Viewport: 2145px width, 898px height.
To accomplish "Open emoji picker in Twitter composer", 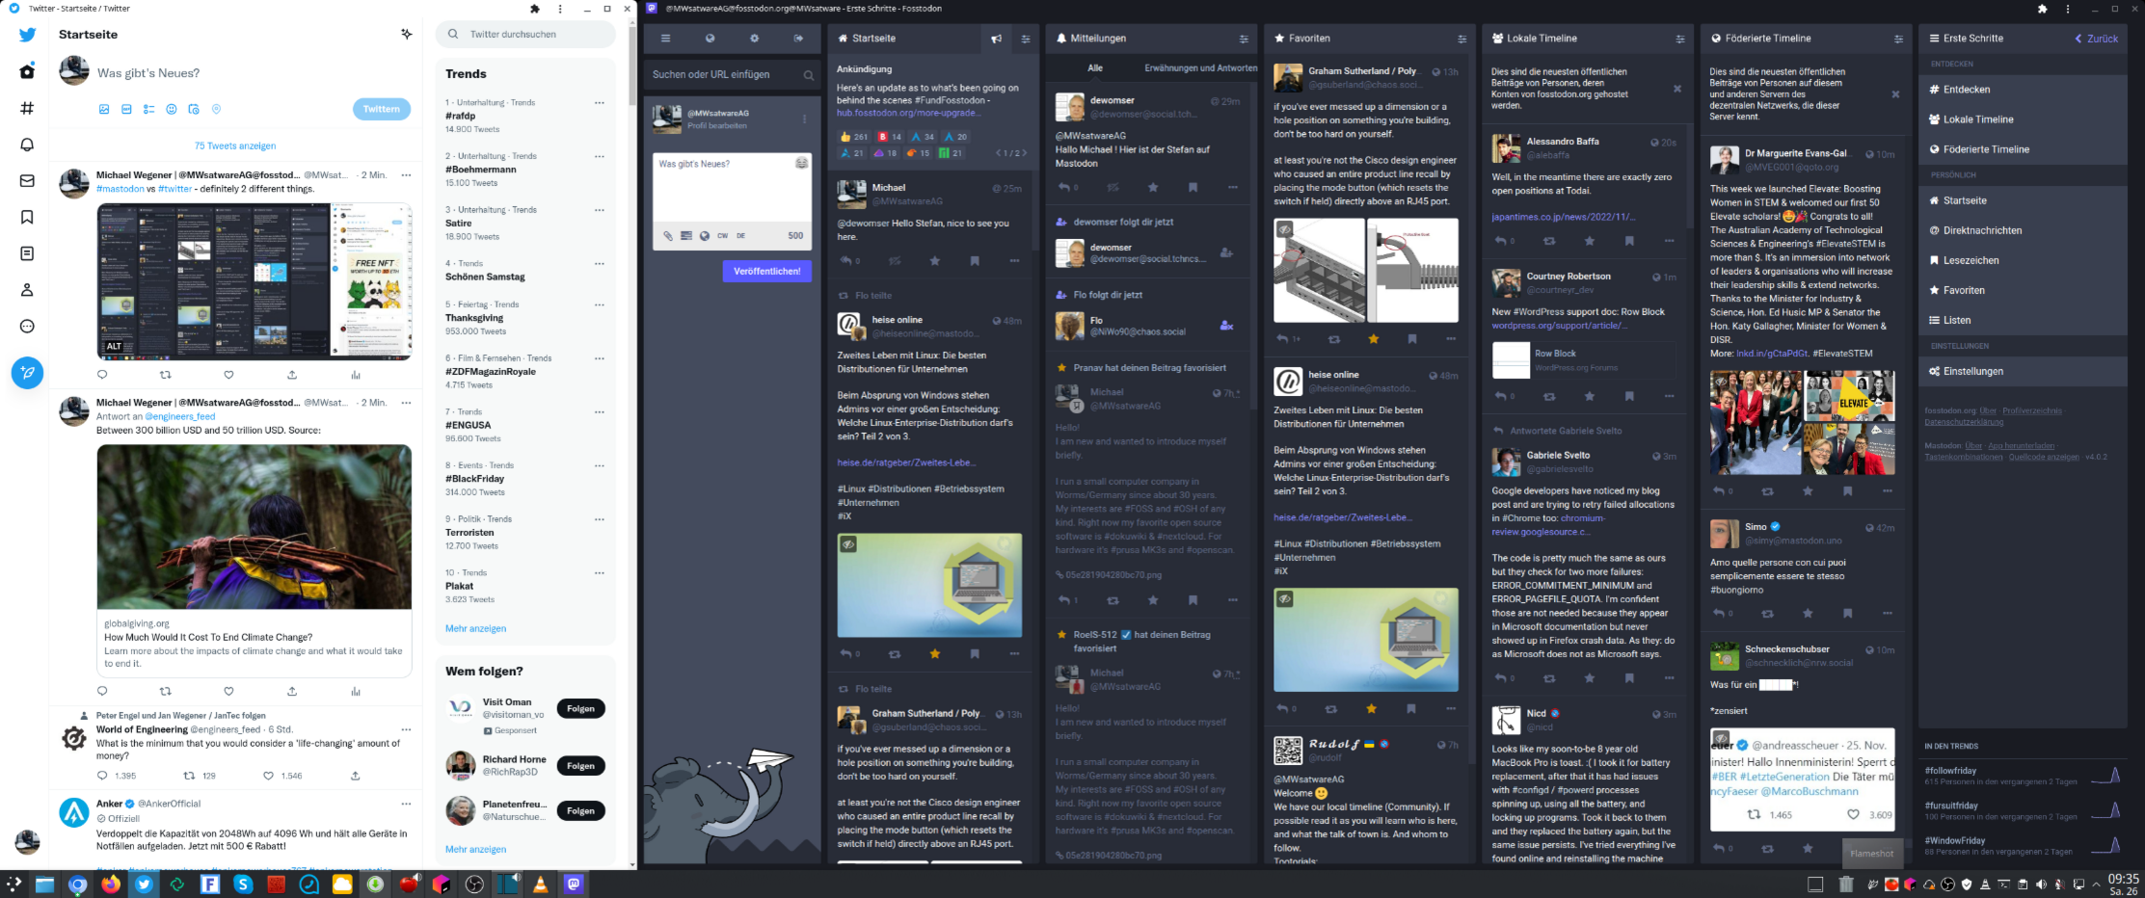I will coord(172,109).
